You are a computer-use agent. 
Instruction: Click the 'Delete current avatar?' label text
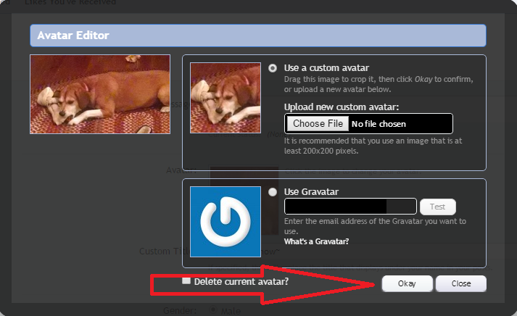click(241, 280)
